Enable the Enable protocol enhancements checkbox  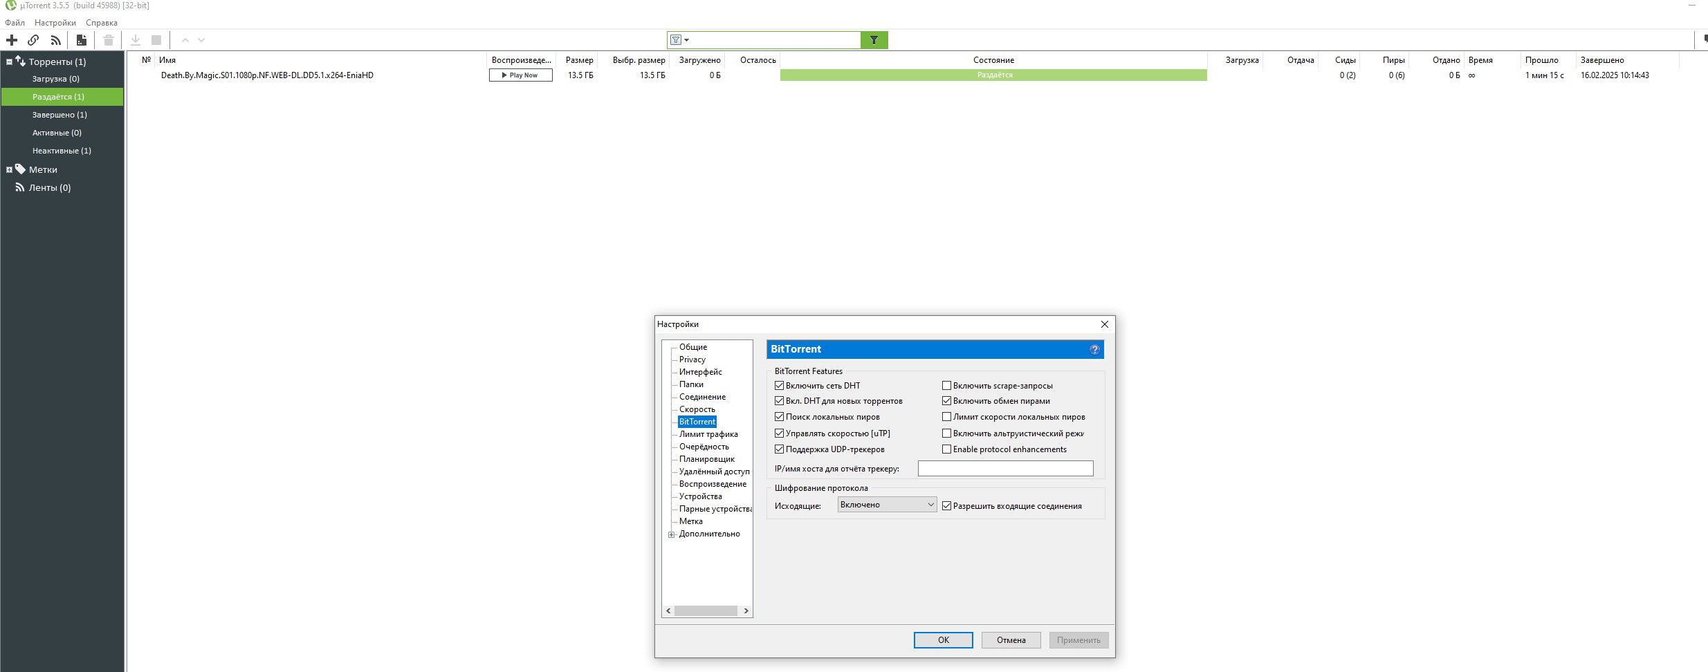tap(947, 449)
